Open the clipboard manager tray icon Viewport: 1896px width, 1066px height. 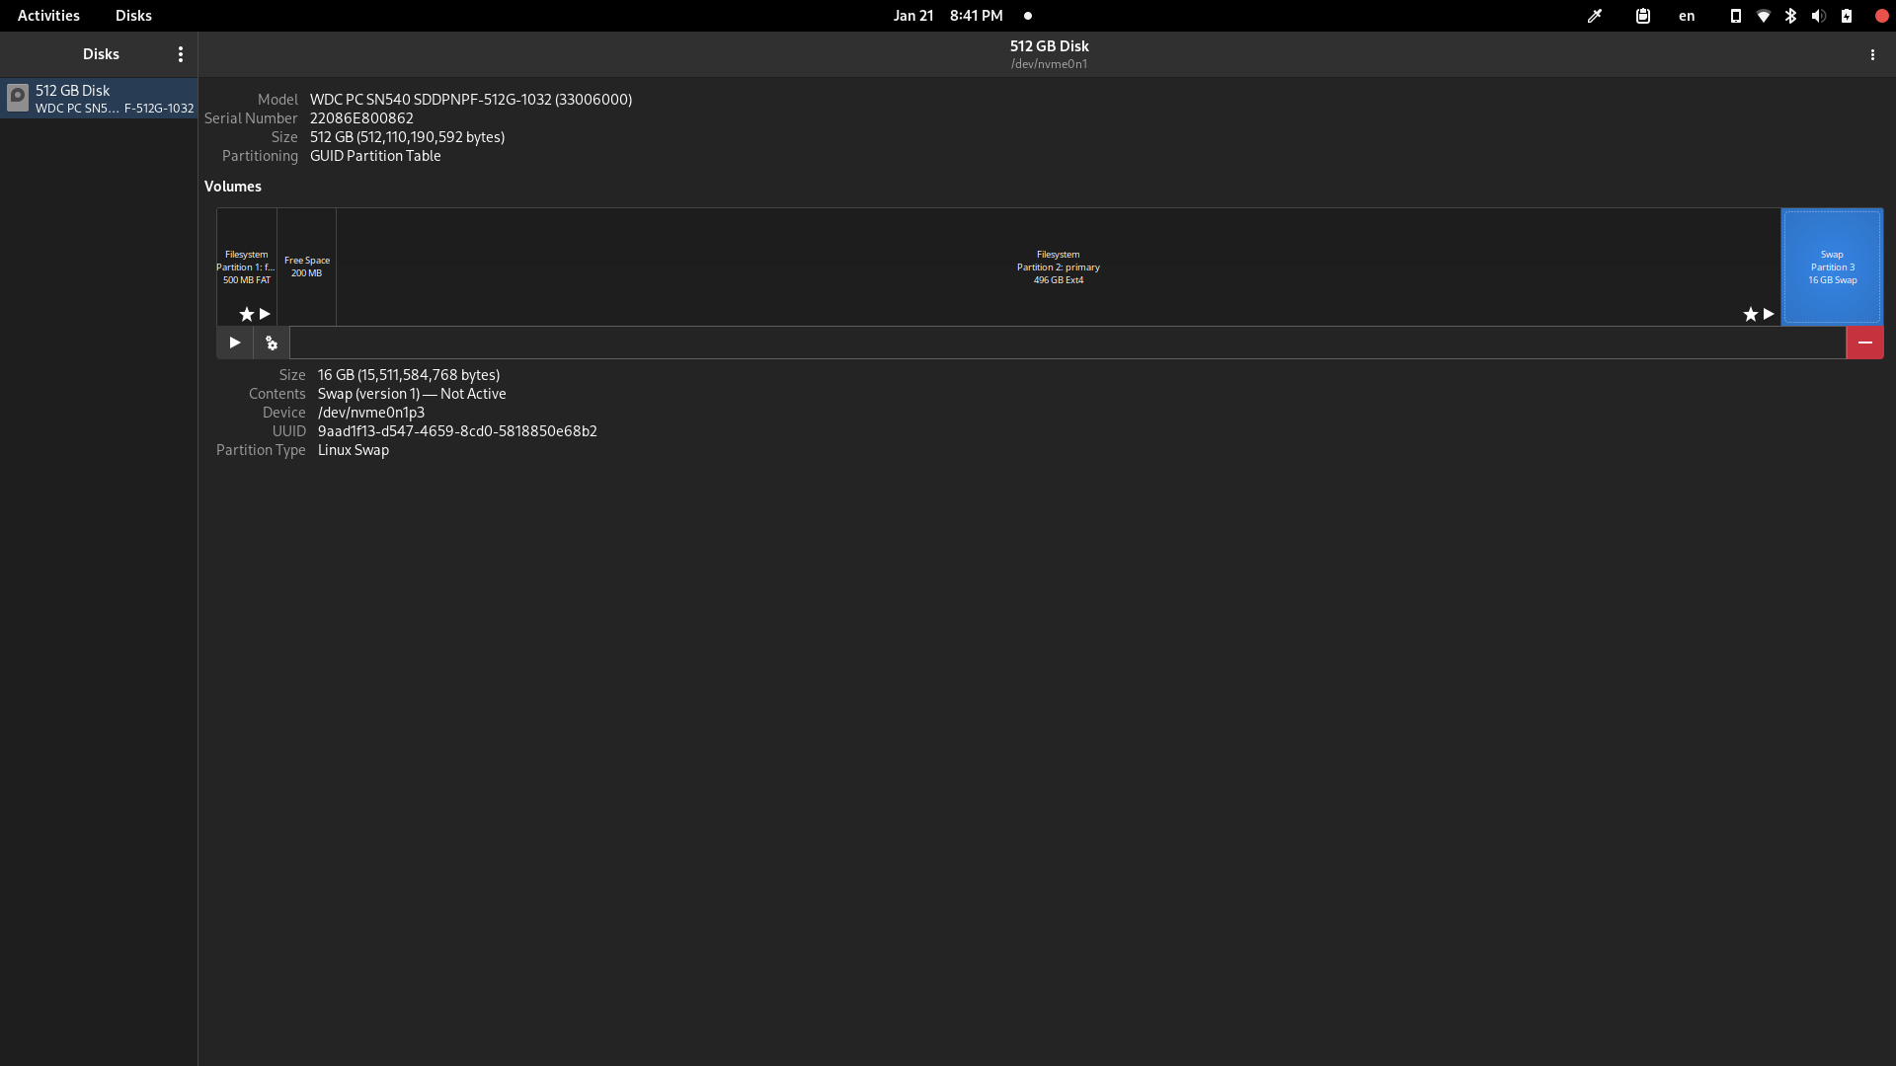point(1643,16)
